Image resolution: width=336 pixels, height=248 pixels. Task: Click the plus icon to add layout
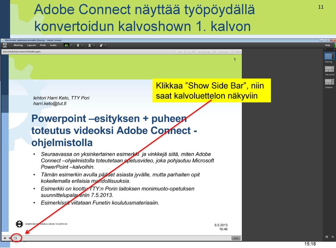pos(332,237)
